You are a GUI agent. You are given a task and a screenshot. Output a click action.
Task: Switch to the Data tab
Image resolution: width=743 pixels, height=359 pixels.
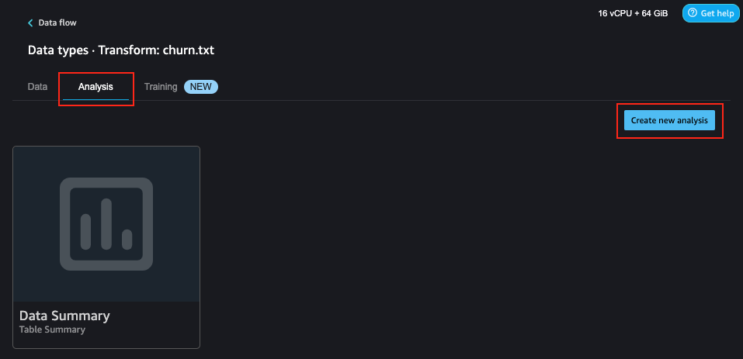tap(37, 87)
